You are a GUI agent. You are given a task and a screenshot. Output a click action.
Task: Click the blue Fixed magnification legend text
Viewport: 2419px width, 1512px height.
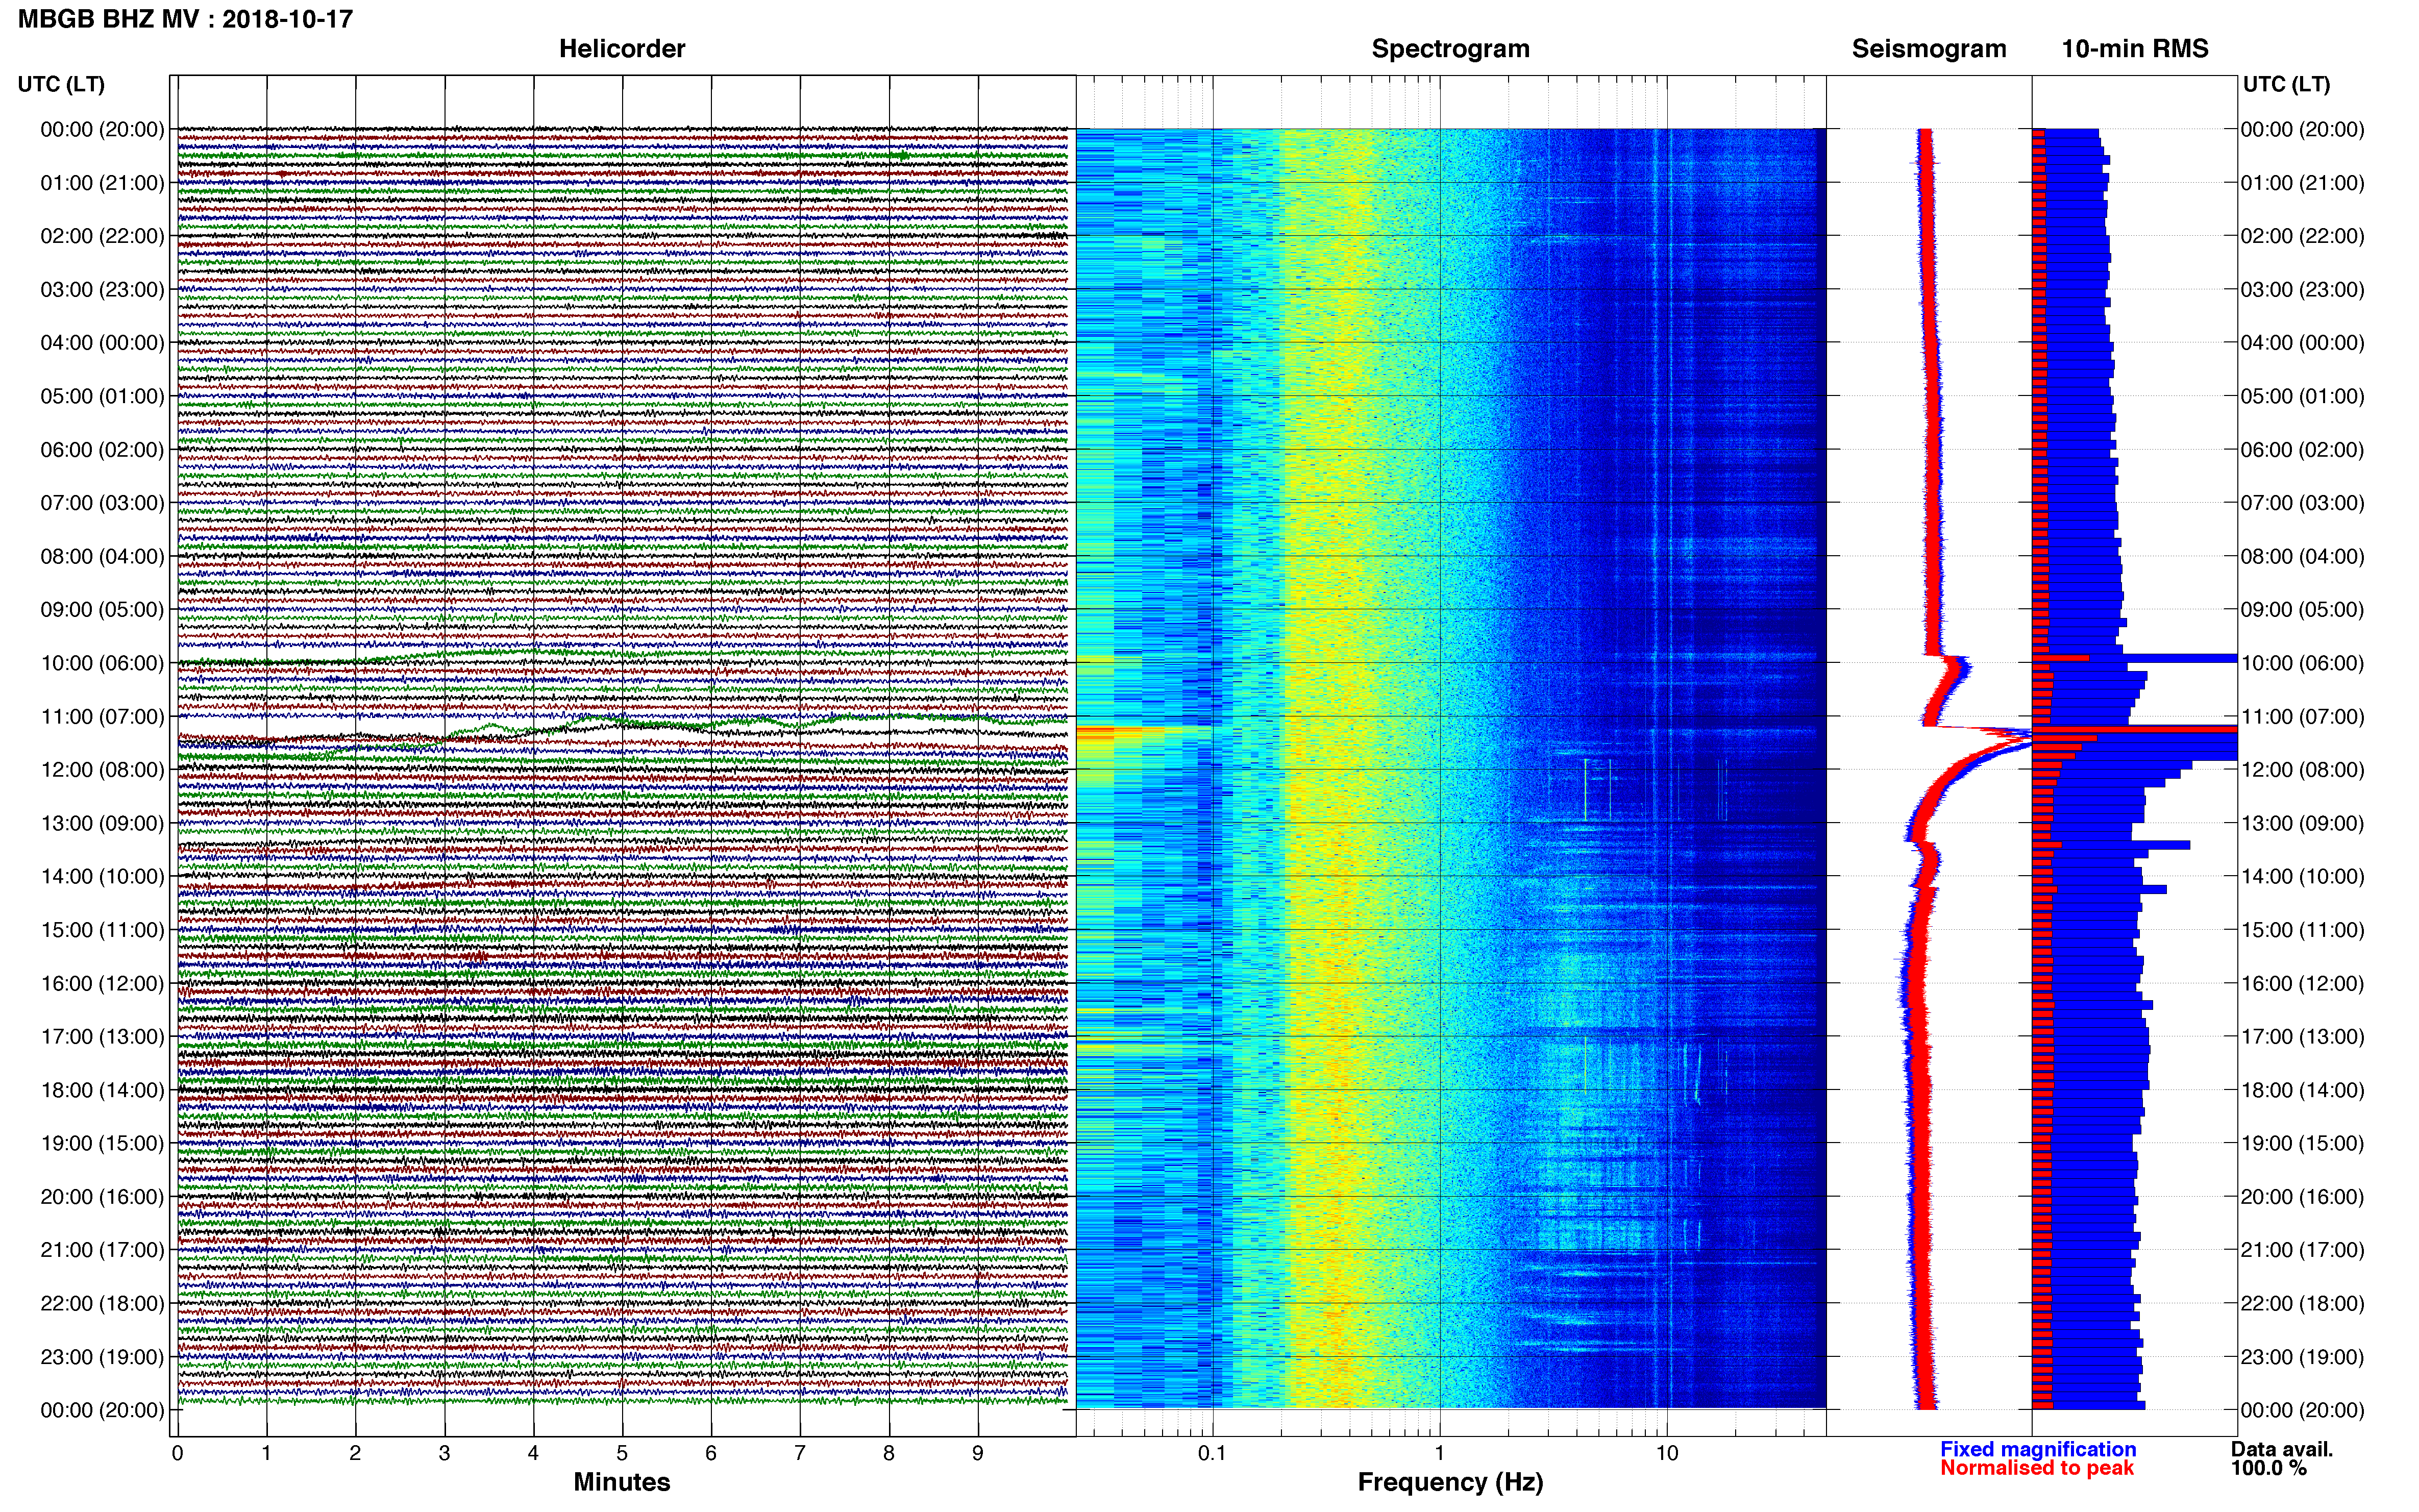[x=2038, y=1449]
